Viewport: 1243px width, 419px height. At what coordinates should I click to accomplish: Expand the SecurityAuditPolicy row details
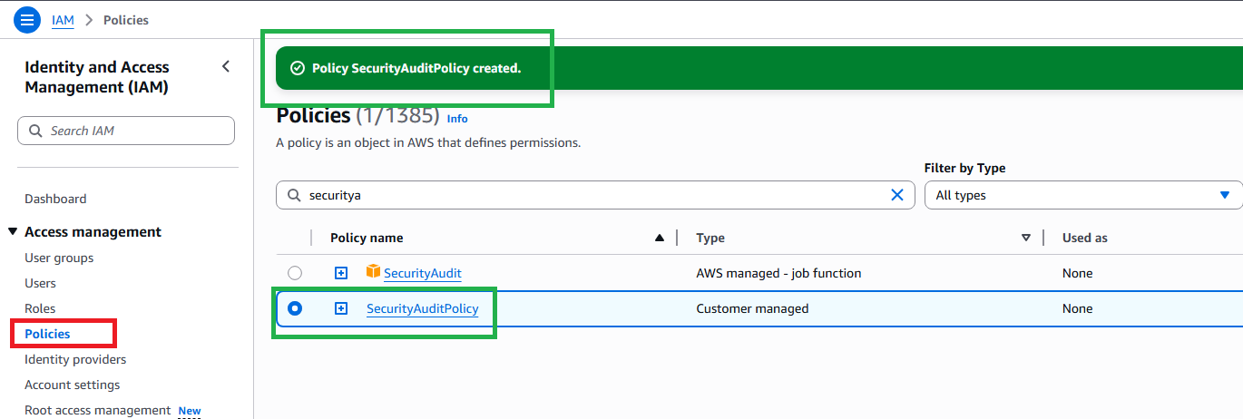(341, 308)
